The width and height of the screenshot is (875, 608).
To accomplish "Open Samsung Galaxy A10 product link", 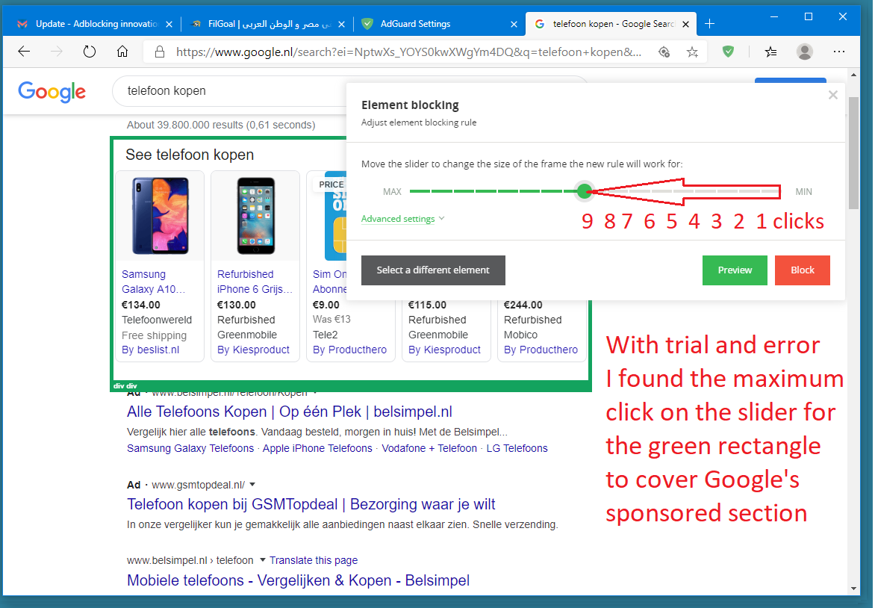I will click(x=154, y=282).
